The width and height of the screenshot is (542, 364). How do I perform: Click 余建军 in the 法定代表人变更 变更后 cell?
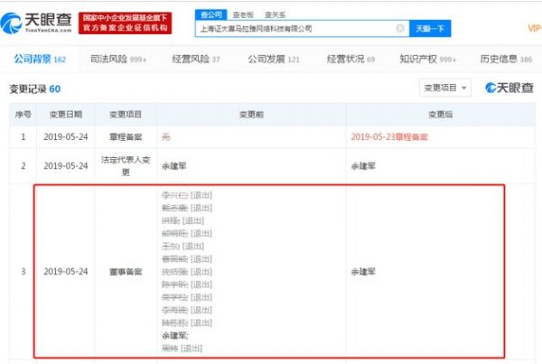click(x=363, y=166)
